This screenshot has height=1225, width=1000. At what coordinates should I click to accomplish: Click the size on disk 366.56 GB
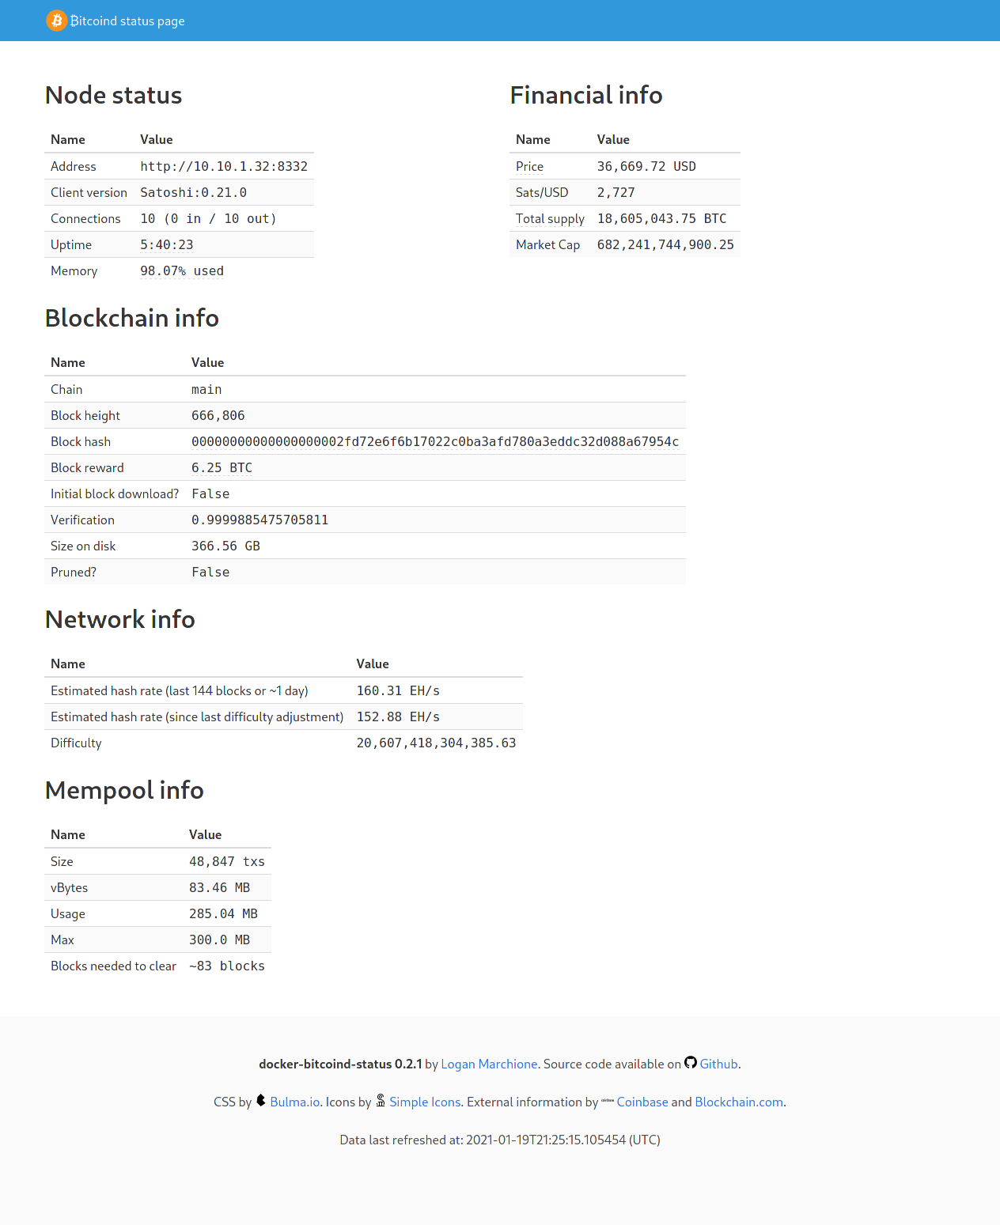(226, 546)
